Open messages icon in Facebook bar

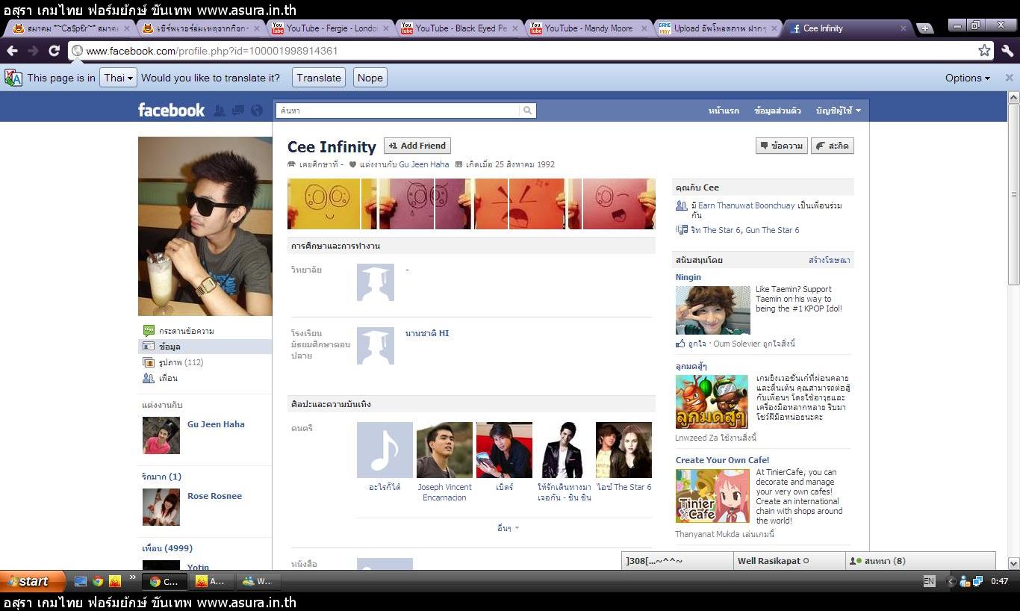point(238,111)
